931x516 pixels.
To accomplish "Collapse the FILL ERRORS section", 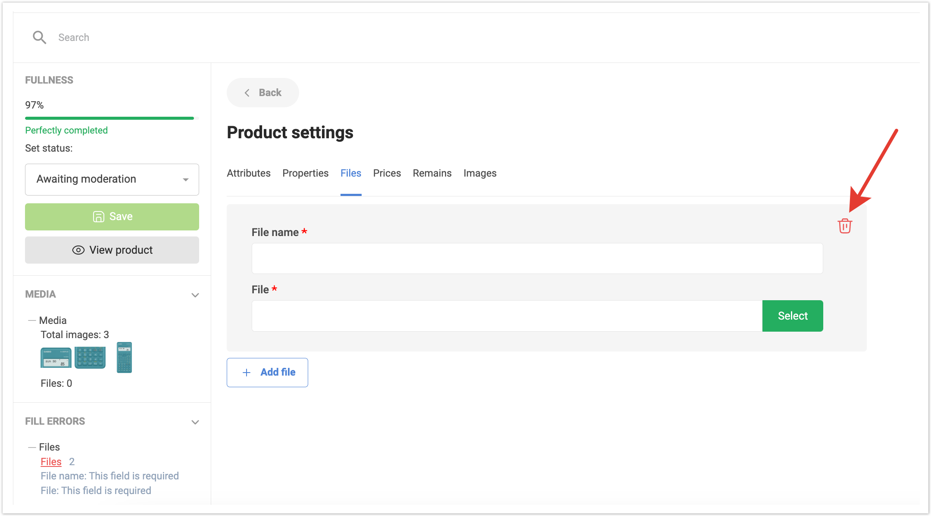I will [x=195, y=422].
